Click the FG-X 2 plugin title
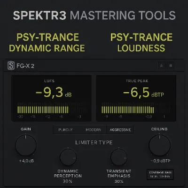Viewport: 188px width, 188px height. 25,66
